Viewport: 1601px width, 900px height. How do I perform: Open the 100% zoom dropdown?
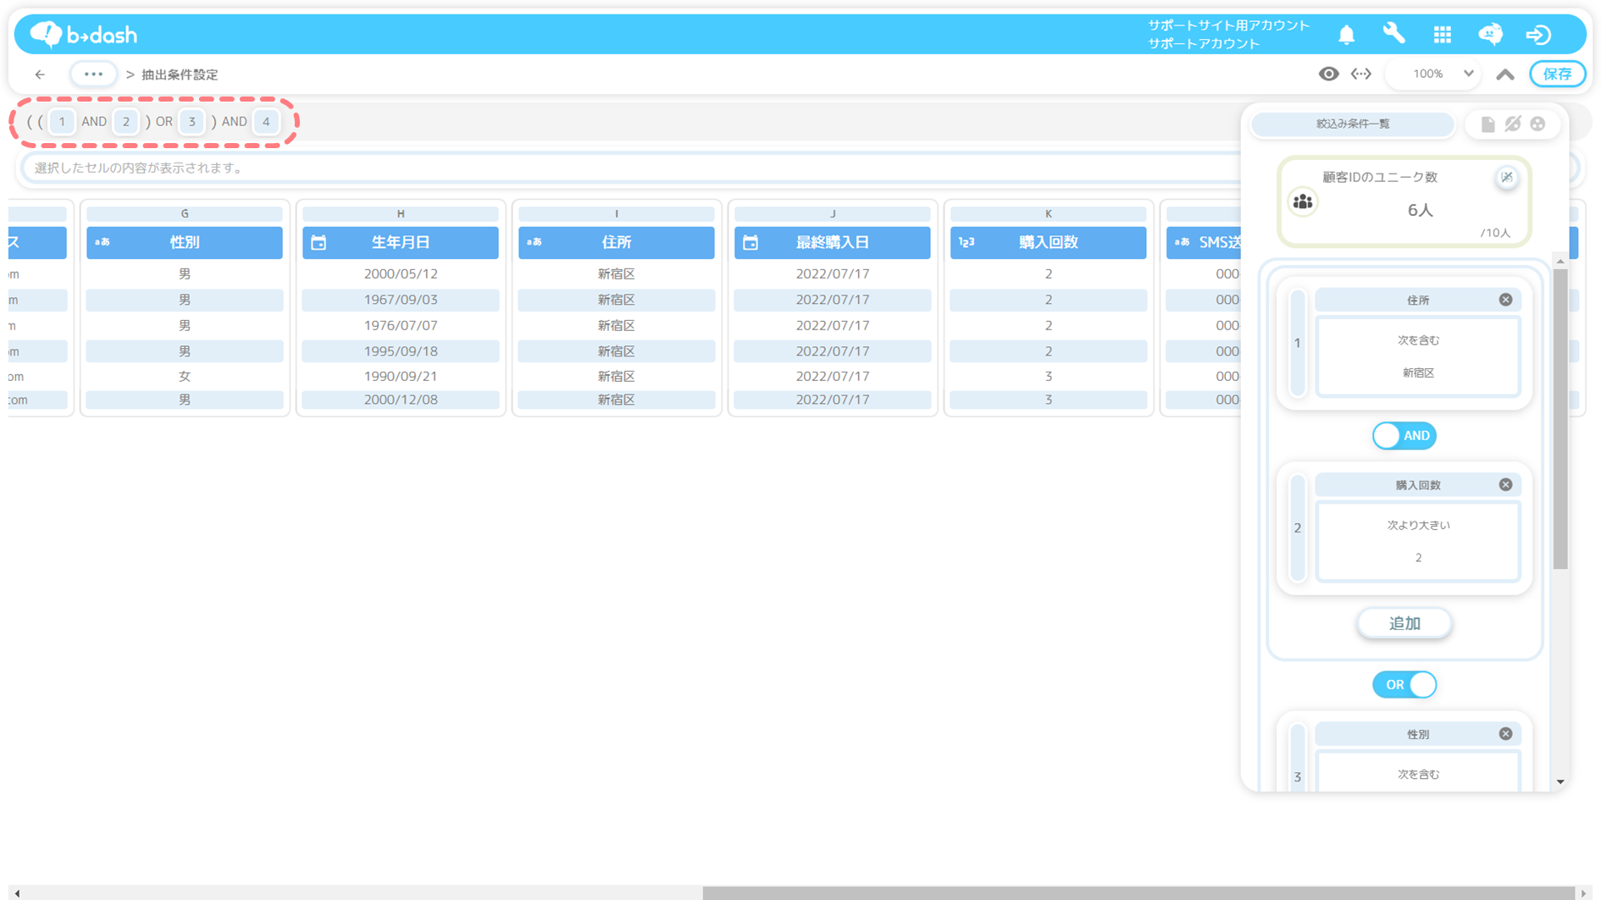[1435, 75]
